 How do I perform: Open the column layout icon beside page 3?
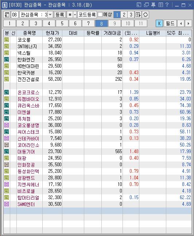click(138, 15)
